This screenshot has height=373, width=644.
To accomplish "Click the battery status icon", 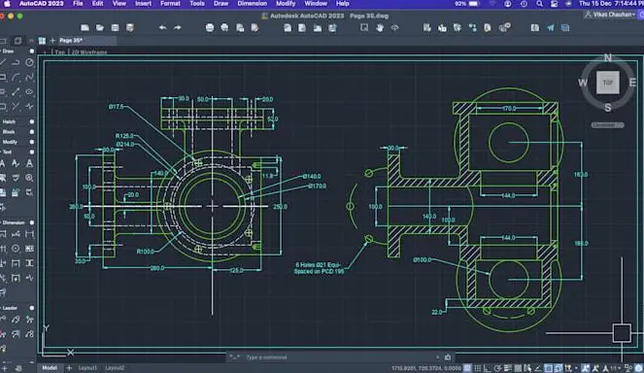I will coord(474,4).
